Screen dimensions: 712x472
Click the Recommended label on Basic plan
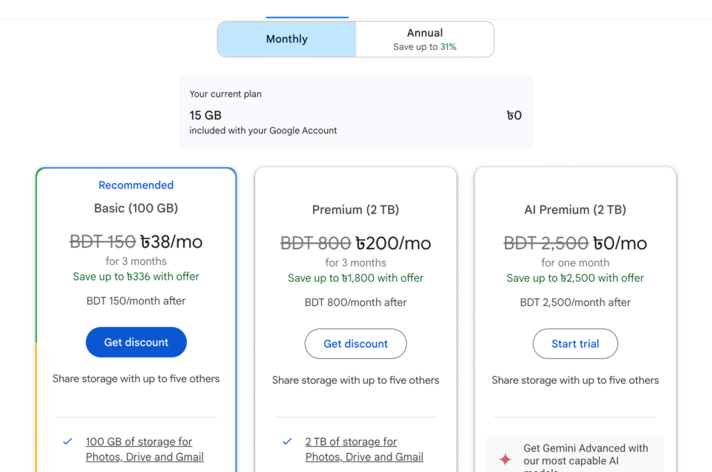[136, 185]
